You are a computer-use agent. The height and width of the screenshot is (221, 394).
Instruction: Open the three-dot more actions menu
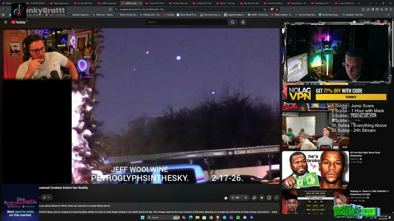[x=276, y=198]
